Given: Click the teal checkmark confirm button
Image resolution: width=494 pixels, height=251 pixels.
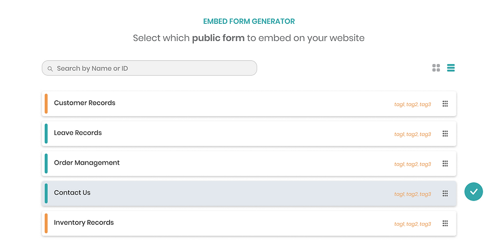Looking at the screenshot, I should (474, 192).
